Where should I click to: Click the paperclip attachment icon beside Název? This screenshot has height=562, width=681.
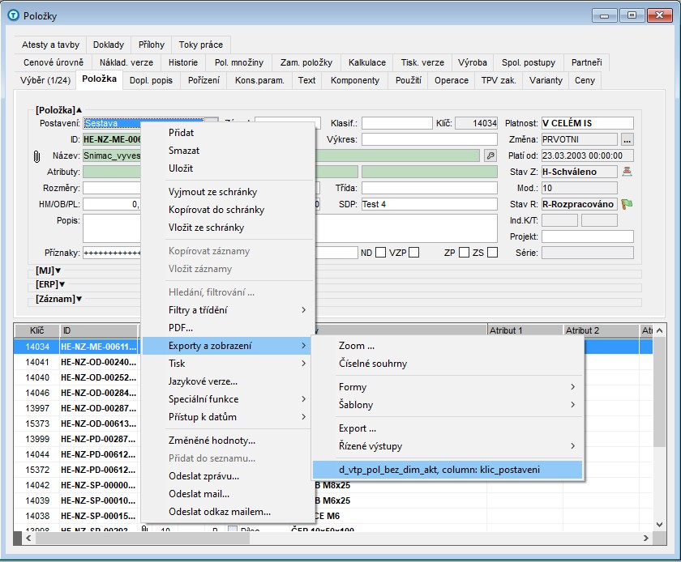(36, 156)
